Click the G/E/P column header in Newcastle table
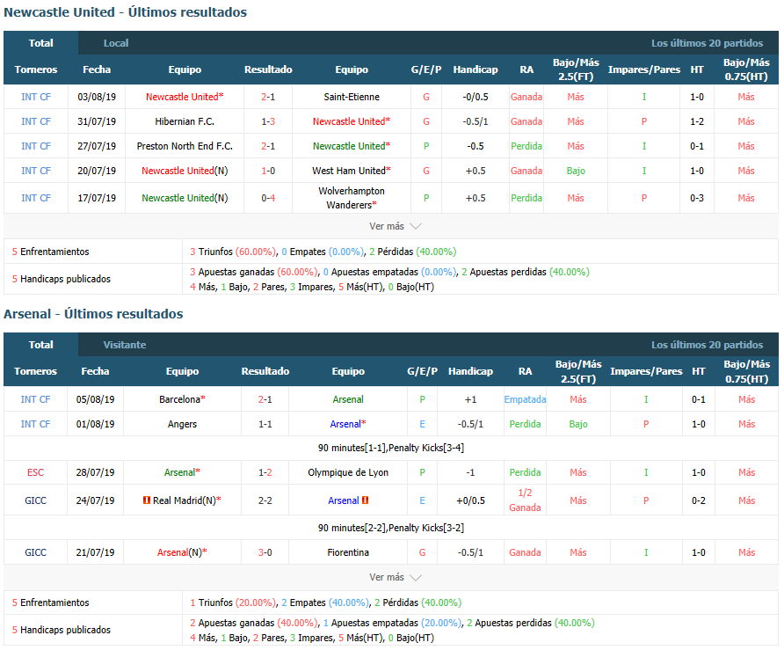 pyautogui.click(x=426, y=69)
